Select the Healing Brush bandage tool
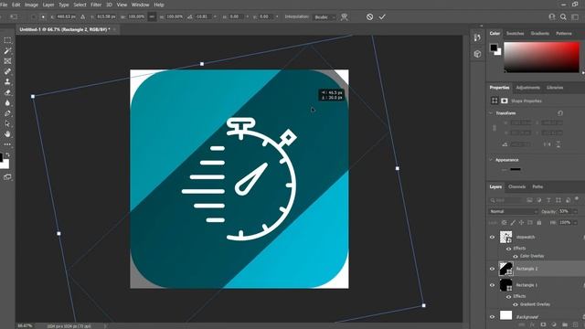Viewport: 585px width, 329px height. pos(7,71)
